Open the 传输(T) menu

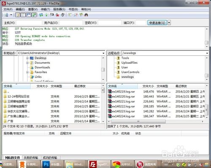(x=46, y=9)
